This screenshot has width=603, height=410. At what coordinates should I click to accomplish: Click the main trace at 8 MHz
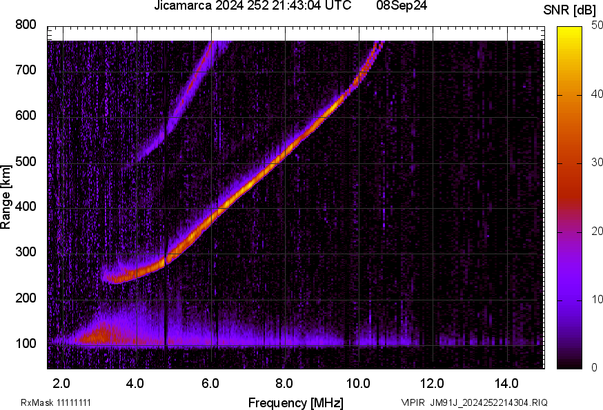tap(284, 157)
